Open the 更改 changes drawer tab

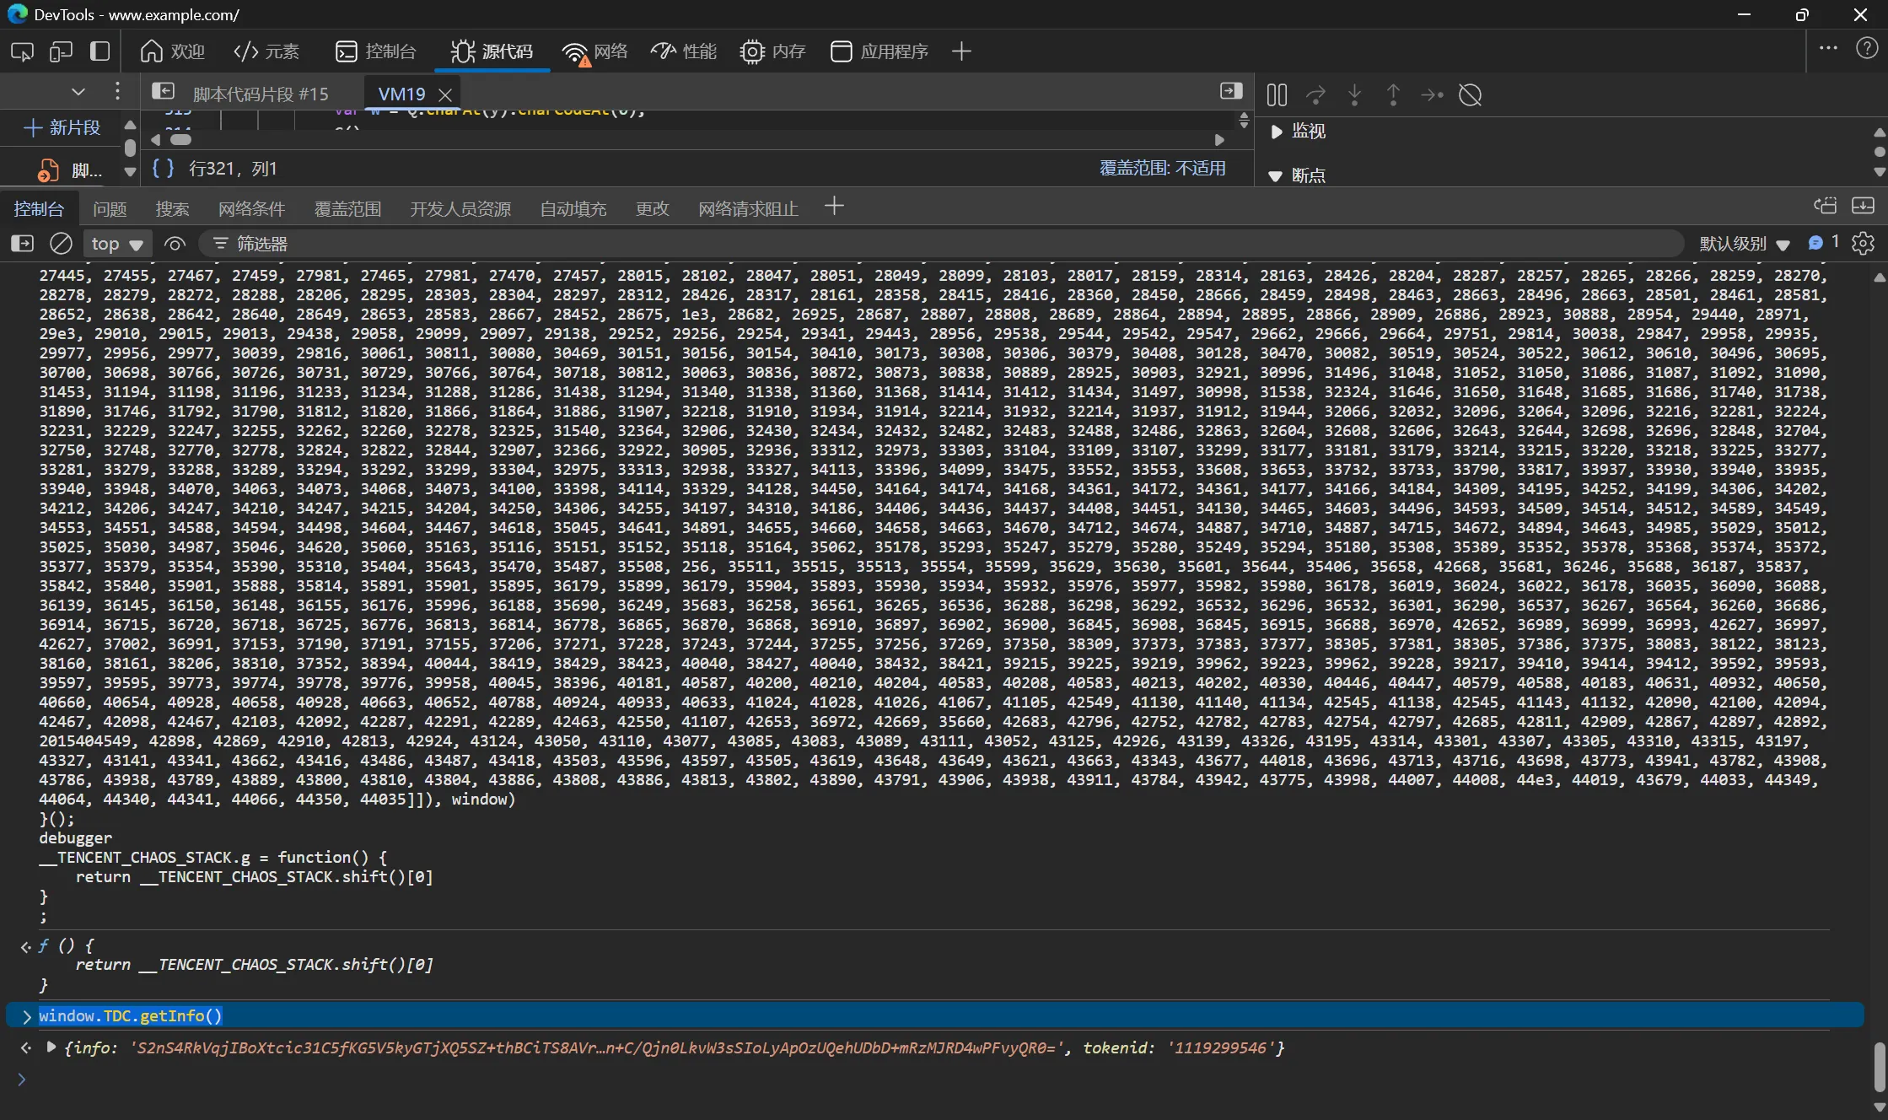coord(652,208)
